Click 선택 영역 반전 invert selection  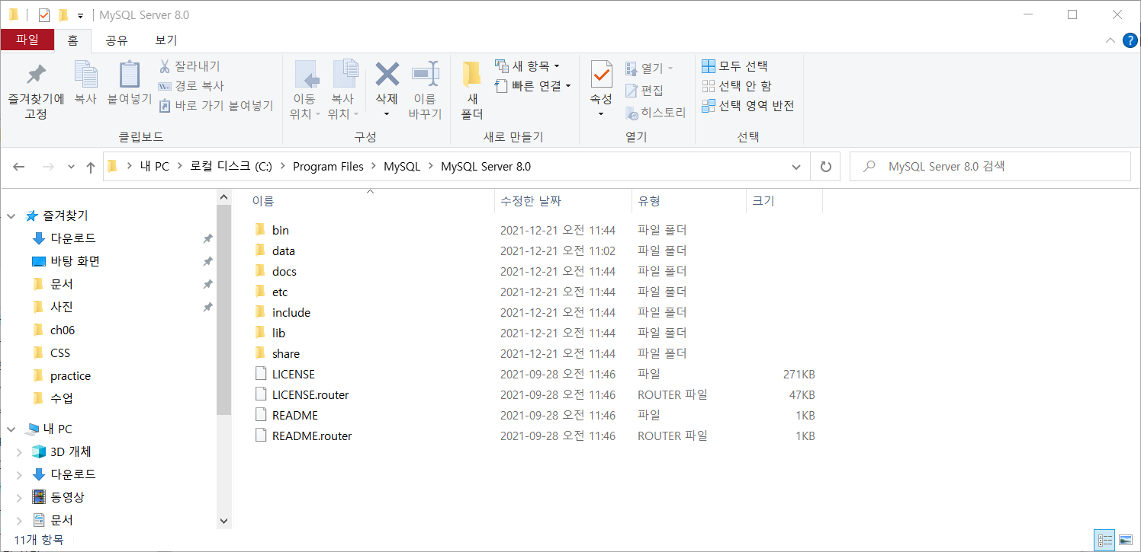pos(747,106)
